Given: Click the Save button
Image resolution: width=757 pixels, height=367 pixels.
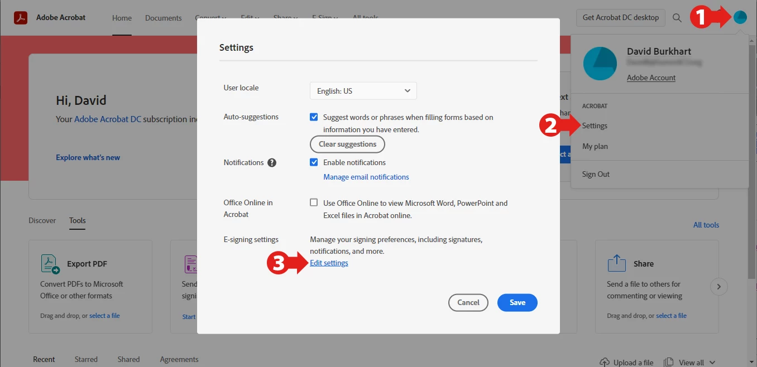Looking at the screenshot, I should 518,302.
